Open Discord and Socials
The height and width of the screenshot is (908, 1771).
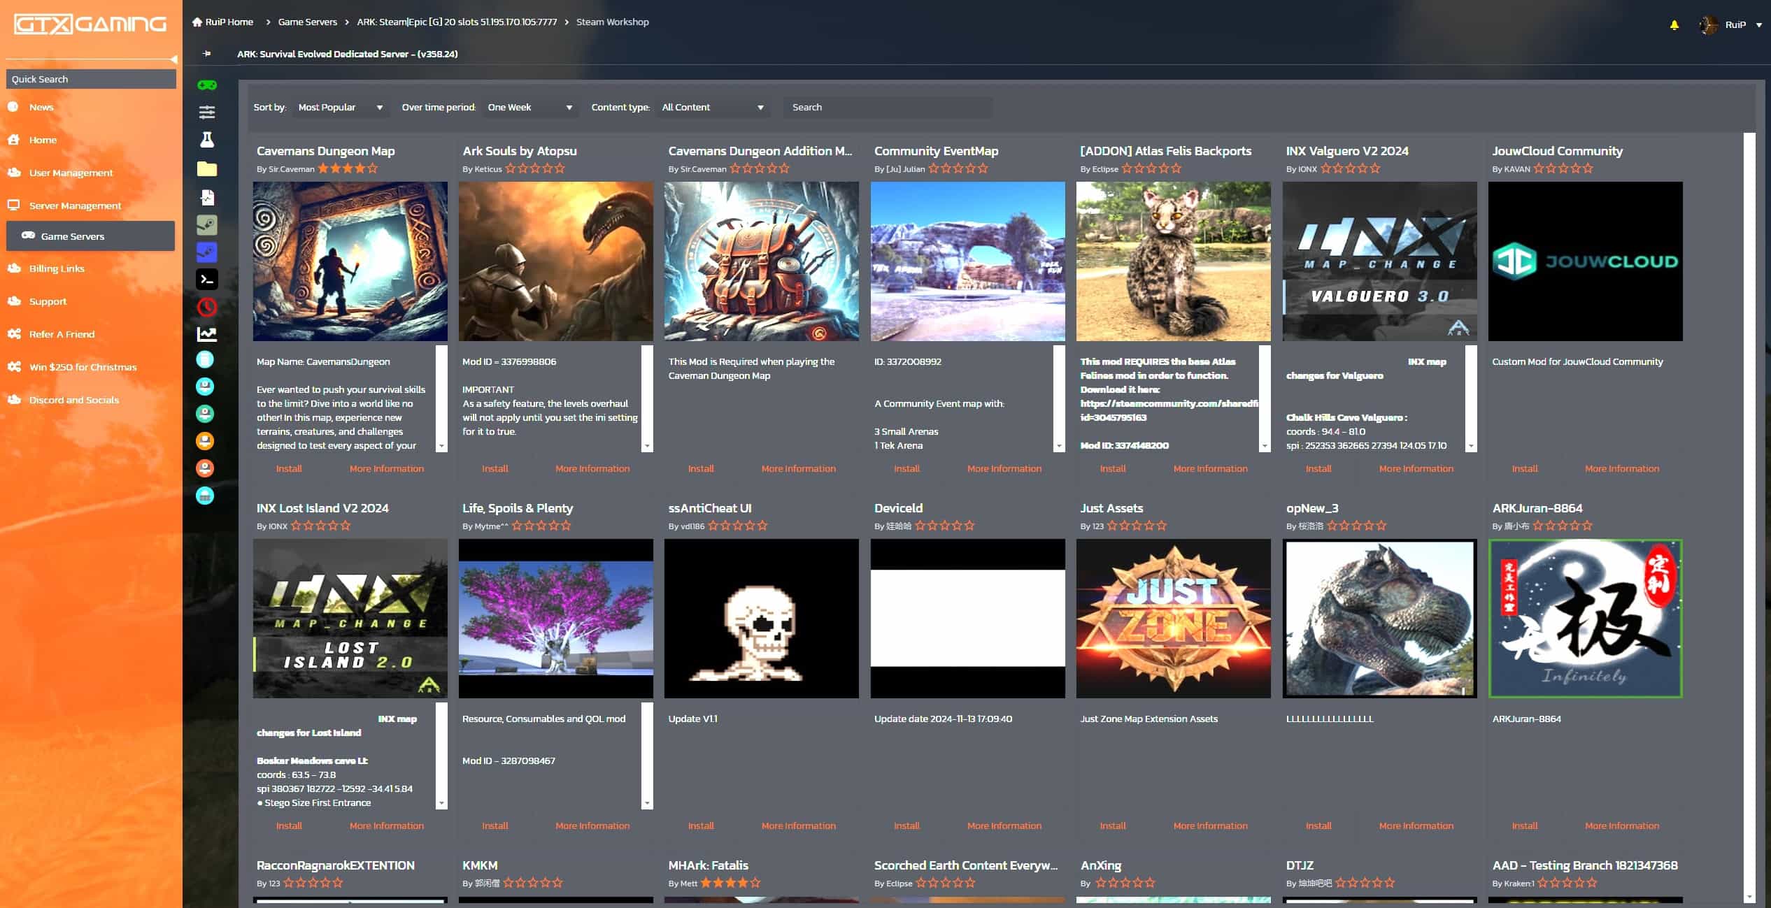point(73,400)
